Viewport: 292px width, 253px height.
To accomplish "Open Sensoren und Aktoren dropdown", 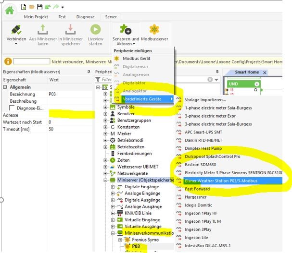I will pyautogui.click(x=126, y=33).
